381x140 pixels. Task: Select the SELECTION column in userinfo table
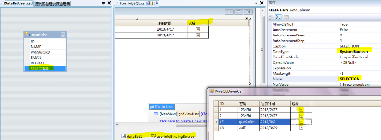point(45,69)
